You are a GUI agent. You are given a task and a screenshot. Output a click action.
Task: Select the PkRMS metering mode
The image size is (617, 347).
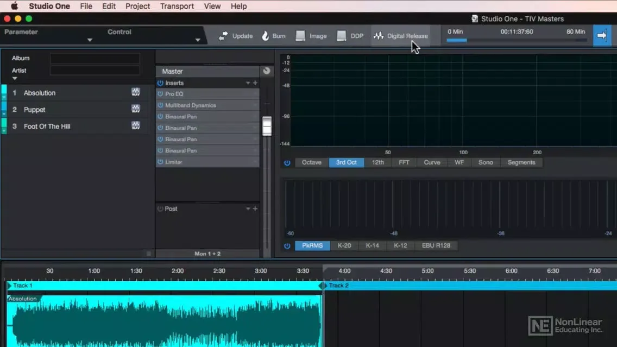pos(312,245)
